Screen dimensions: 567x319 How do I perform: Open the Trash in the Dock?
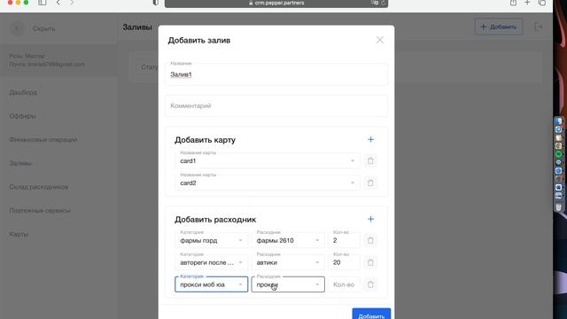(559, 207)
